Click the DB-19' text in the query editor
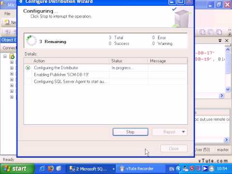Screen dimensions: 232x174 [203, 59]
